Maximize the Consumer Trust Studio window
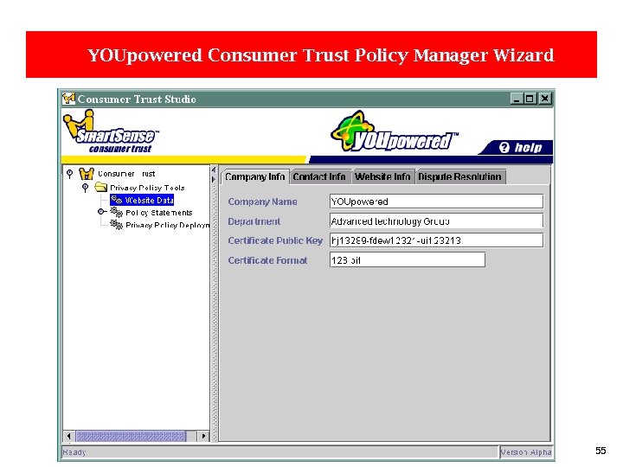 coord(530,99)
